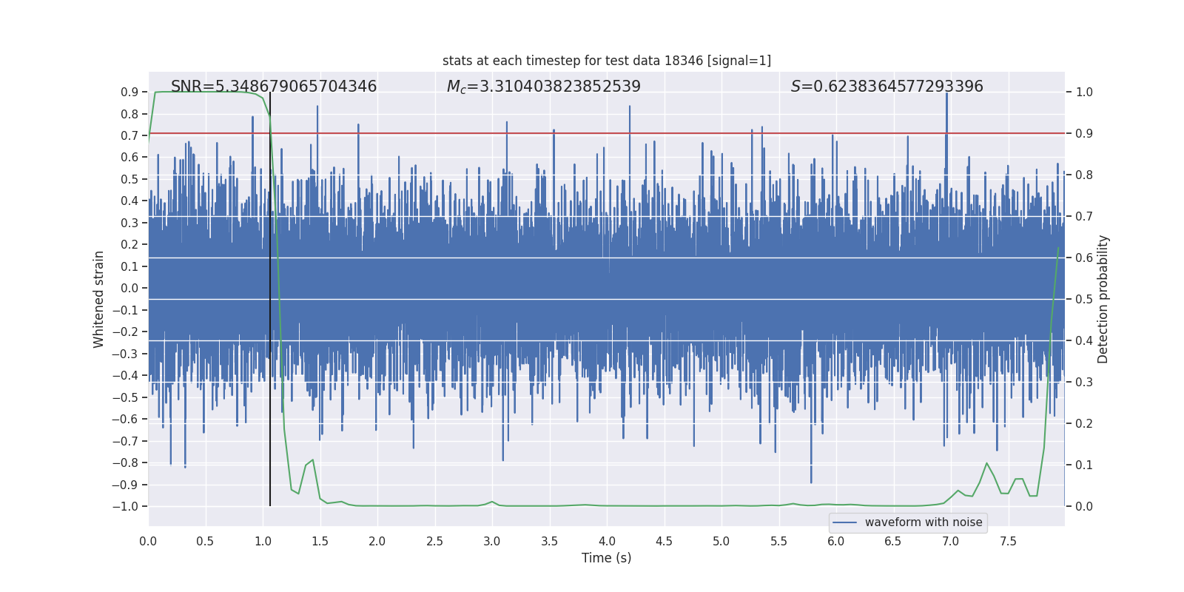The height and width of the screenshot is (592, 1184).
Task: Click the 'Time (s)' x-axis label
Action: (x=607, y=558)
